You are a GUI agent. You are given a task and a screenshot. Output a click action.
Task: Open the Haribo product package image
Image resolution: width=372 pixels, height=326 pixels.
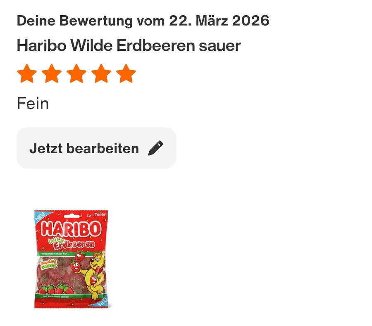(x=71, y=259)
